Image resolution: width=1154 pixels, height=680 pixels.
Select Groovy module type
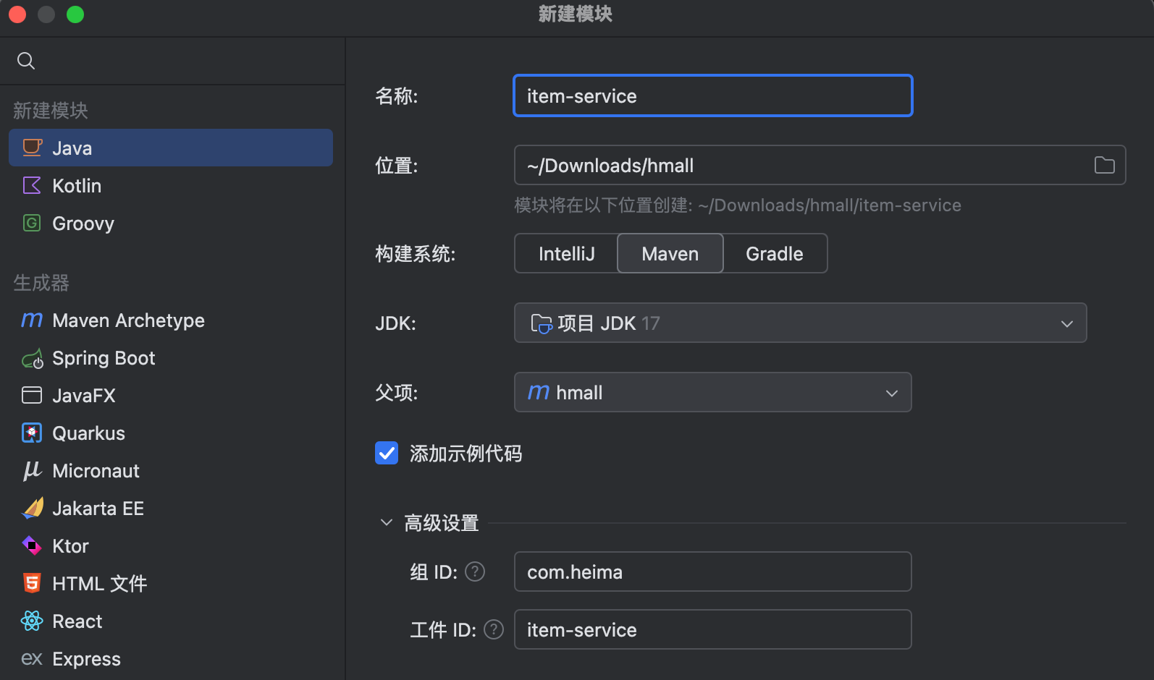pos(171,223)
